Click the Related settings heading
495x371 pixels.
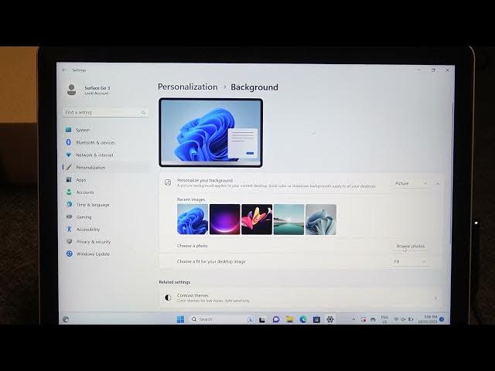[x=175, y=282]
